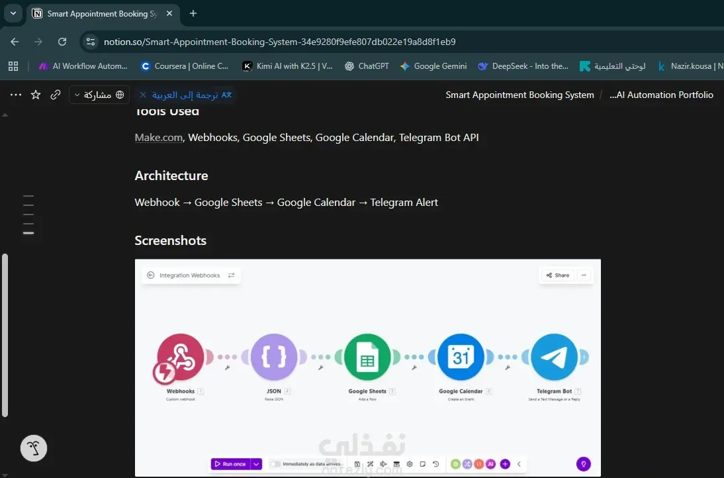Click lightning instant trigger badge on Webhooks

click(164, 372)
